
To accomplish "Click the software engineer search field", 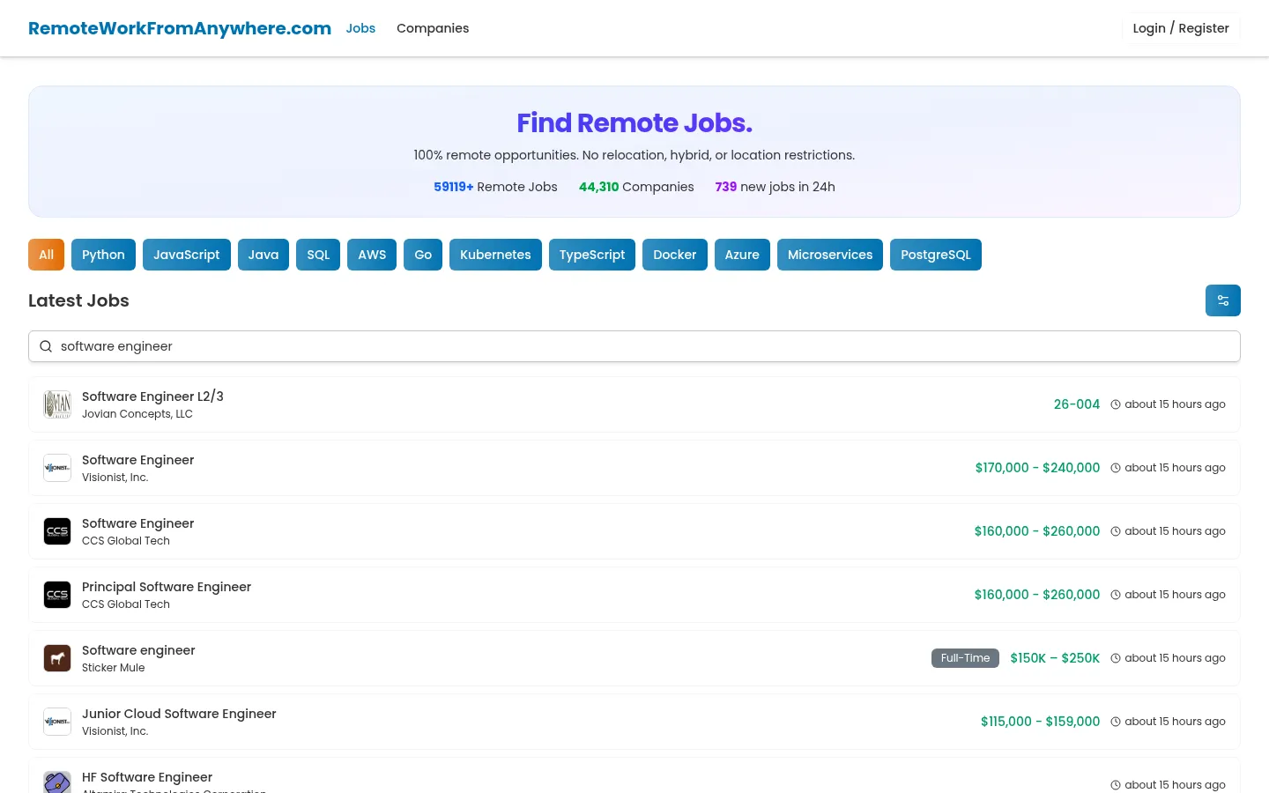I will [x=634, y=346].
